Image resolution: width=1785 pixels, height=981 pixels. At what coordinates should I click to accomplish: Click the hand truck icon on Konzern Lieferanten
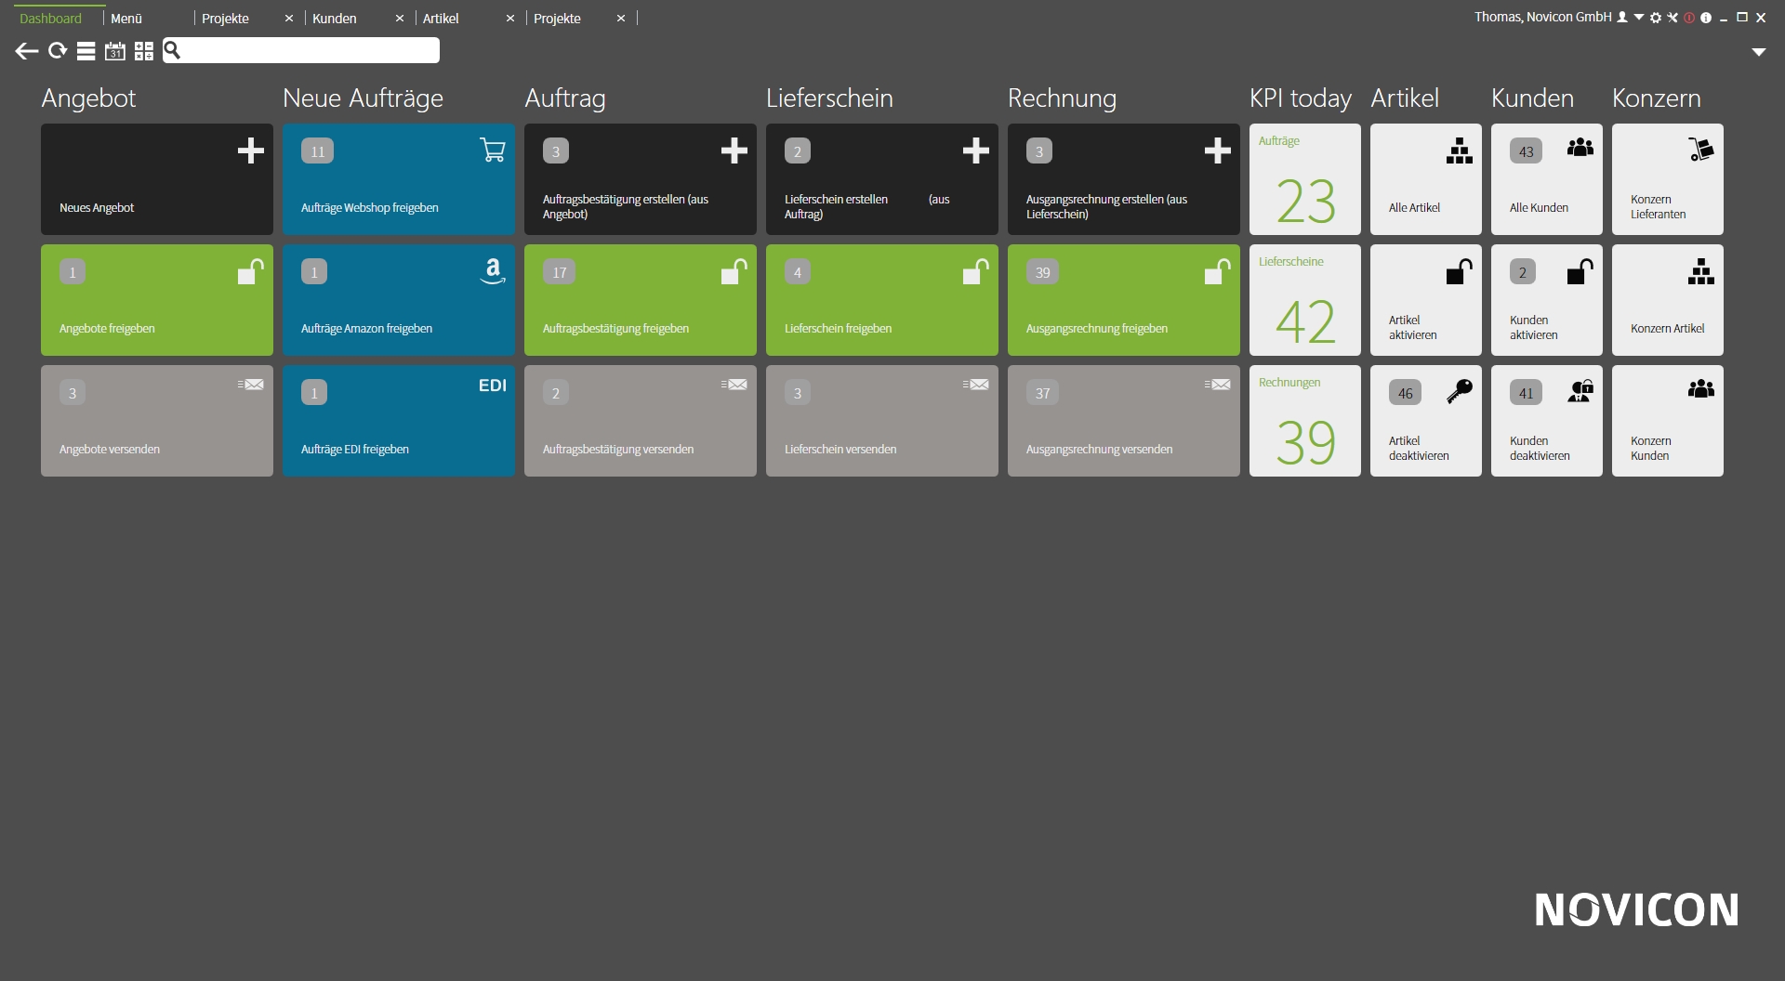click(1701, 150)
